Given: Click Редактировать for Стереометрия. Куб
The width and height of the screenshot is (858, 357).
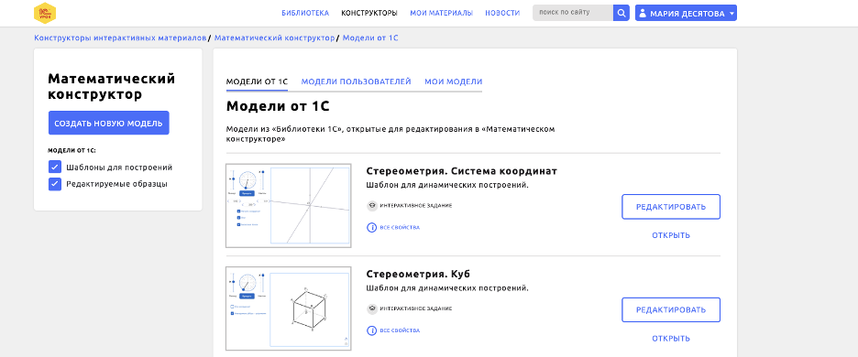Looking at the screenshot, I should pyautogui.click(x=671, y=310).
